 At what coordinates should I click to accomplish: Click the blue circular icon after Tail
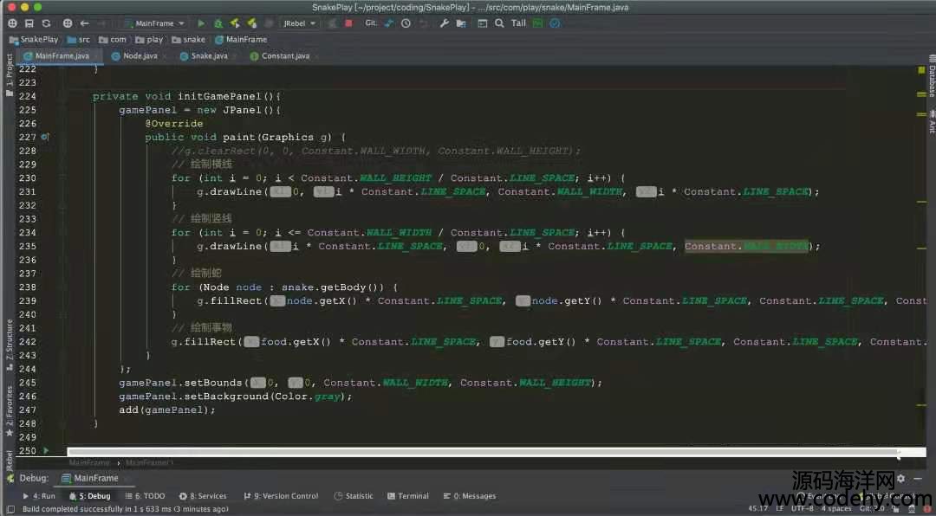[x=556, y=23]
